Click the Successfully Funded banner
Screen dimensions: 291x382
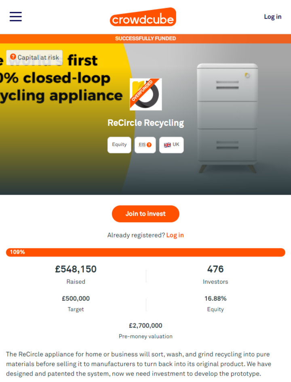145,38
